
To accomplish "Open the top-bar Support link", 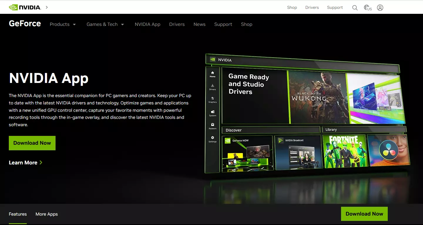I will (335, 7).
